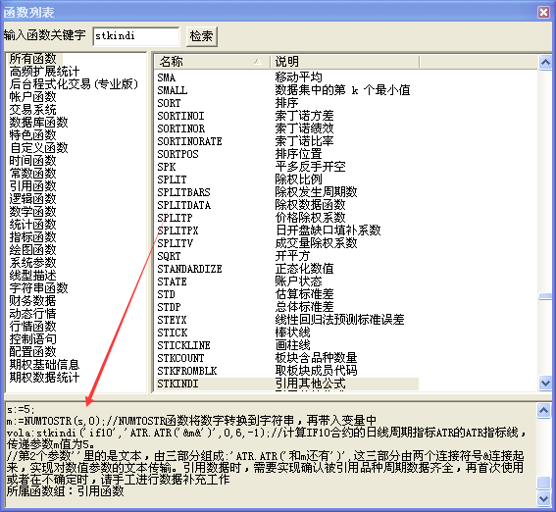Click description pane scroll down arrow
The height and width of the screenshot is (512, 556).
(543, 498)
